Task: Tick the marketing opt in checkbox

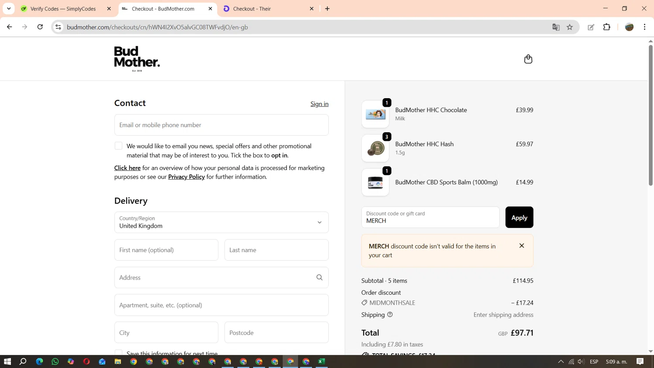Action: 119,146
